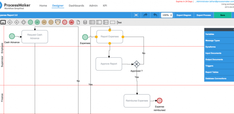Screen dimensions: 234x114
Task: Pick the parallel gateway (+) tool
Action: pyautogui.click(x=17, y=22)
